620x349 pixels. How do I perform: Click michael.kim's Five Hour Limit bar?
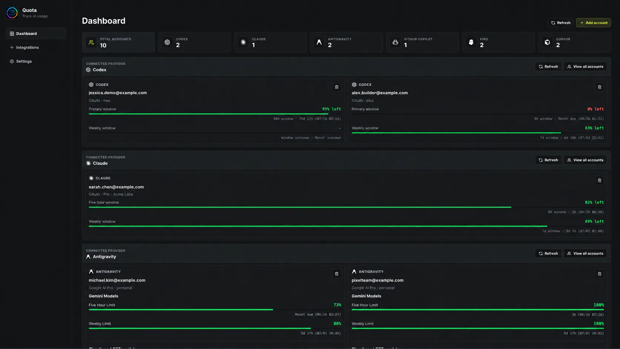[x=215, y=310]
